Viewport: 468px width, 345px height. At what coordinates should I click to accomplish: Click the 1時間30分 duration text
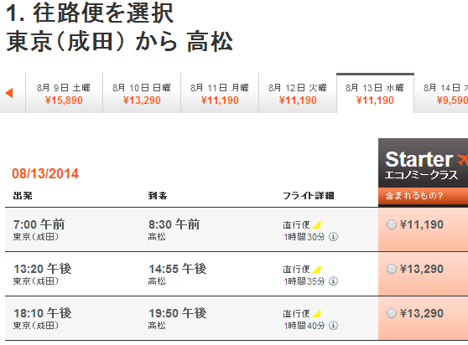click(304, 237)
